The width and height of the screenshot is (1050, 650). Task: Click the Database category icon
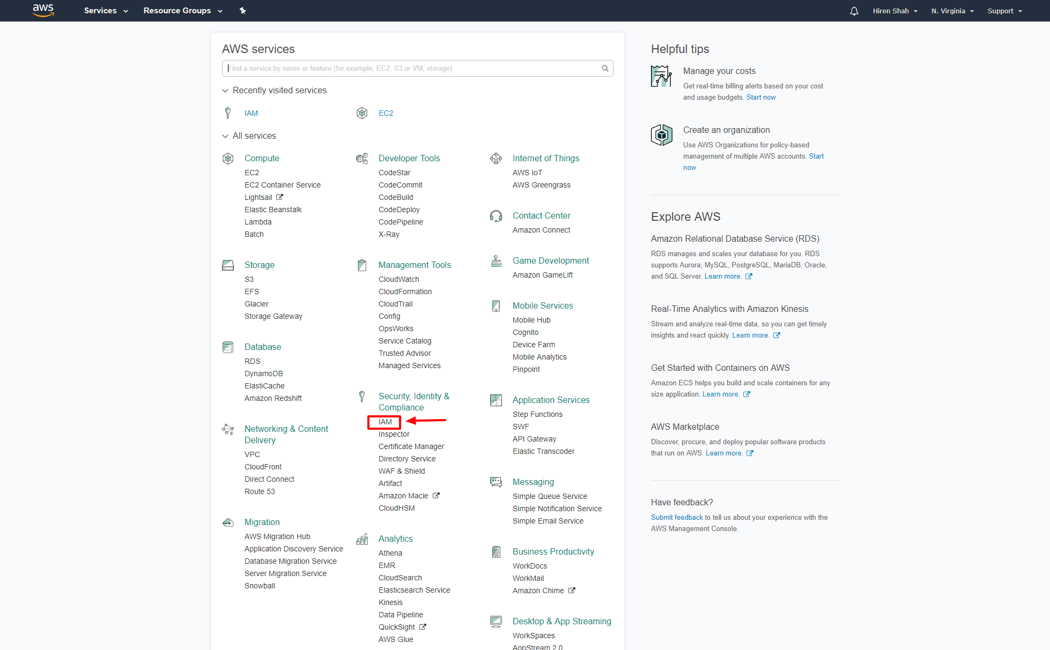click(x=228, y=347)
